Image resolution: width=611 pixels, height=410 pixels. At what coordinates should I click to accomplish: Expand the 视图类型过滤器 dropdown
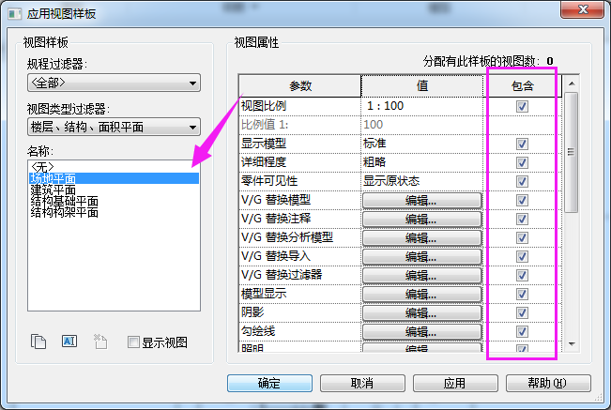coord(114,127)
